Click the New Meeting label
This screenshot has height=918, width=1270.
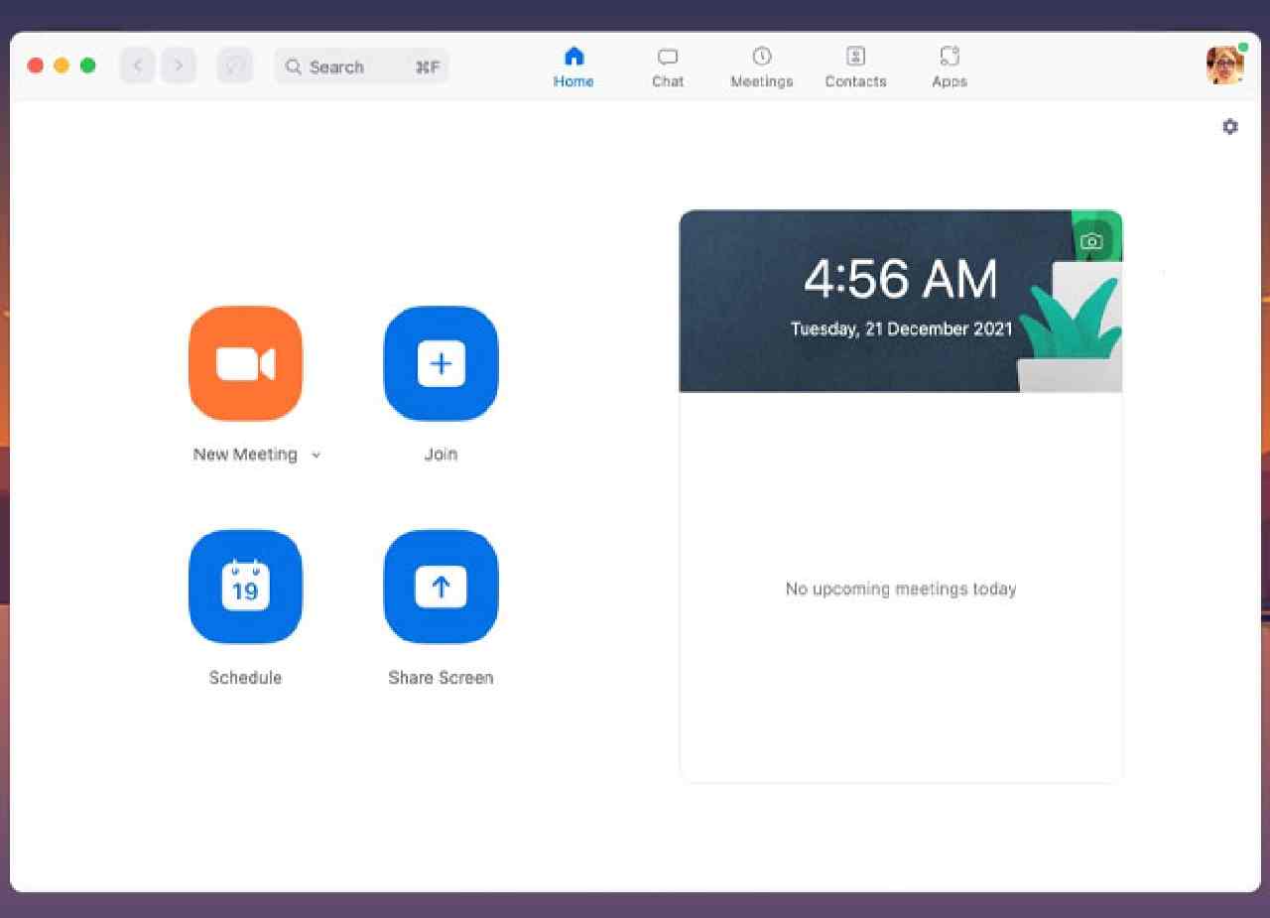245,455
